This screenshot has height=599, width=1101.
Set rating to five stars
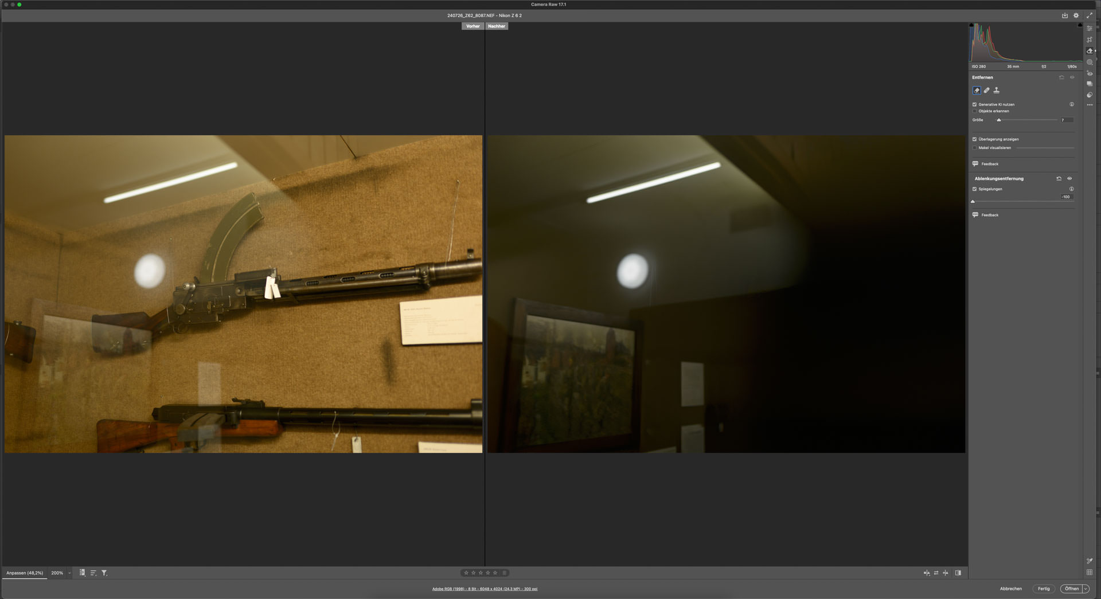(x=495, y=573)
